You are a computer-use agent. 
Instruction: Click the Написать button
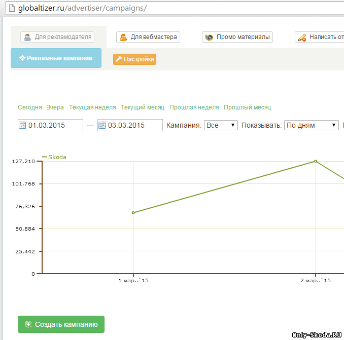tap(320, 37)
